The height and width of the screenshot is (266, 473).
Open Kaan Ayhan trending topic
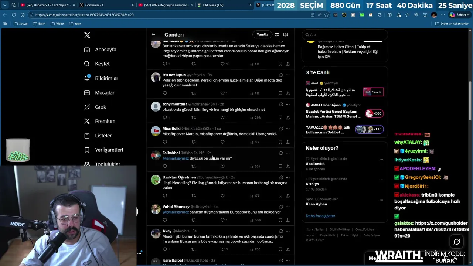click(316, 204)
